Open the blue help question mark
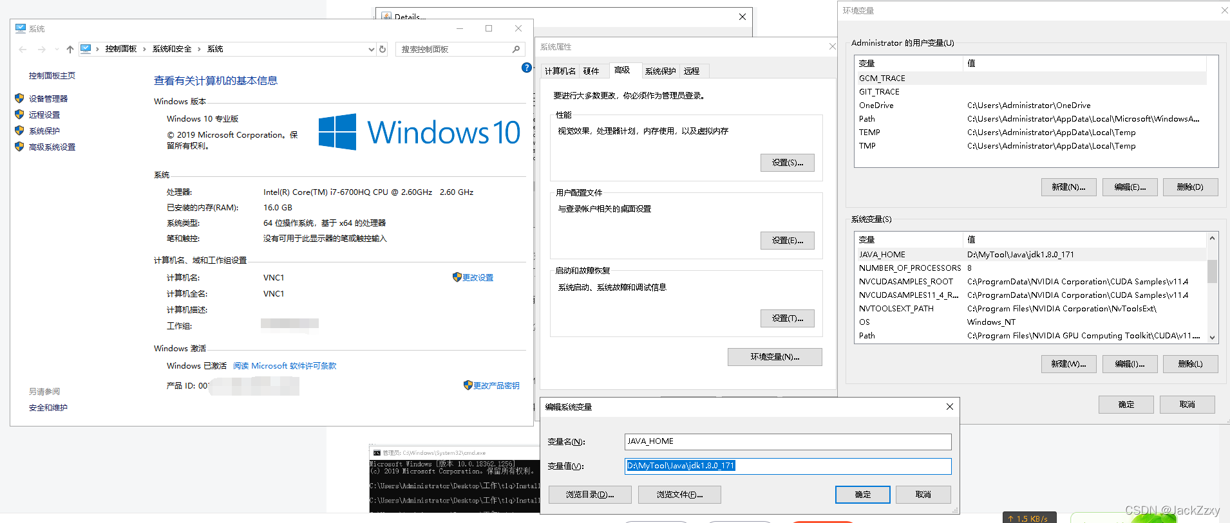 [x=527, y=68]
